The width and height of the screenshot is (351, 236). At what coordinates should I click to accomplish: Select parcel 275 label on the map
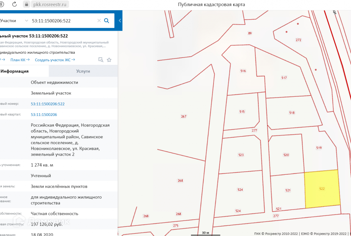pos(176,225)
